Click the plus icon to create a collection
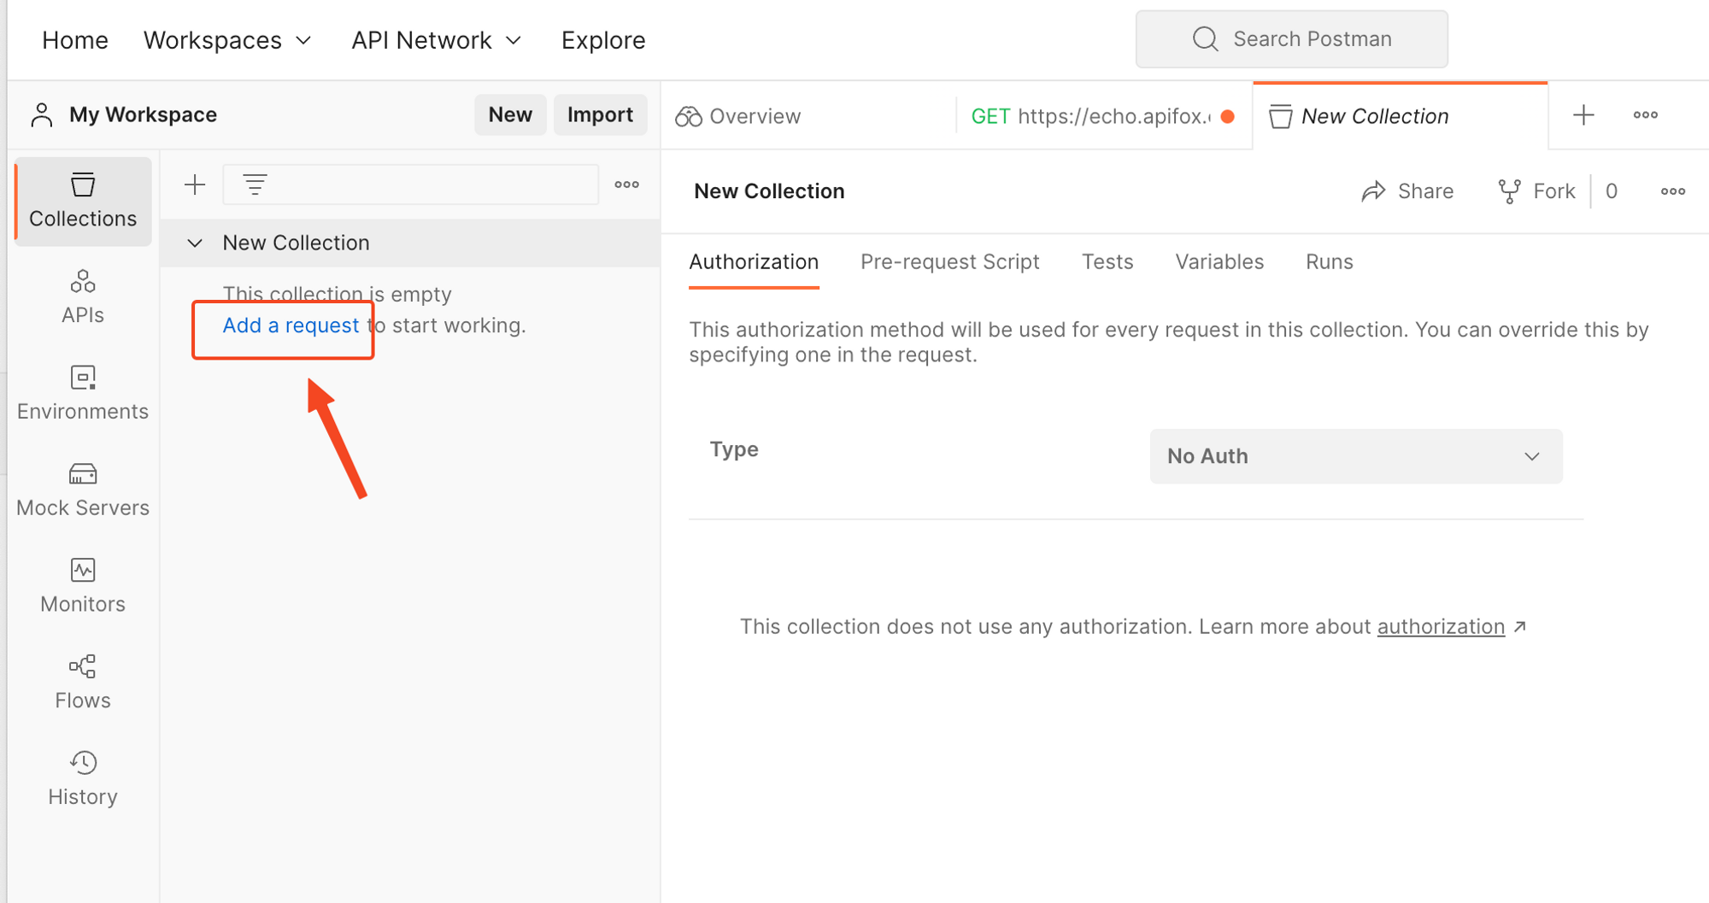 [195, 185]
